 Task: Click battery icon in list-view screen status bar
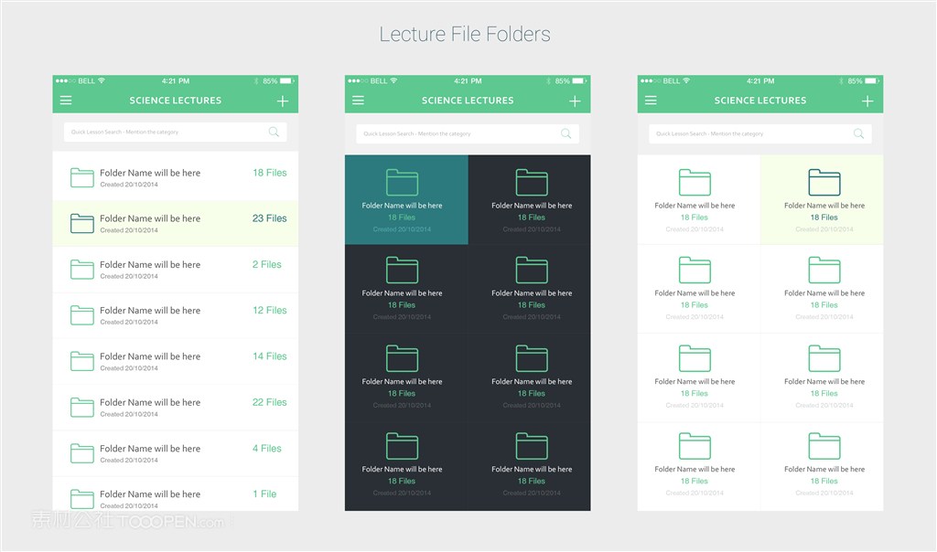[286, 80]
